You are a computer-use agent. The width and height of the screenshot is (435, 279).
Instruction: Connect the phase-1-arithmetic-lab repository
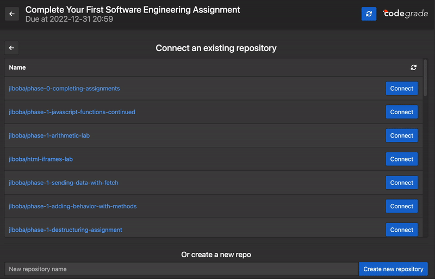click(402, 135)
